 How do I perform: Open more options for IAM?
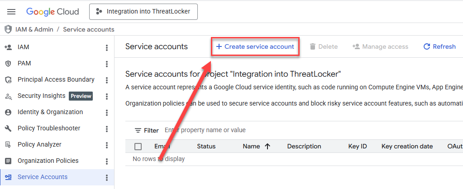107,48
